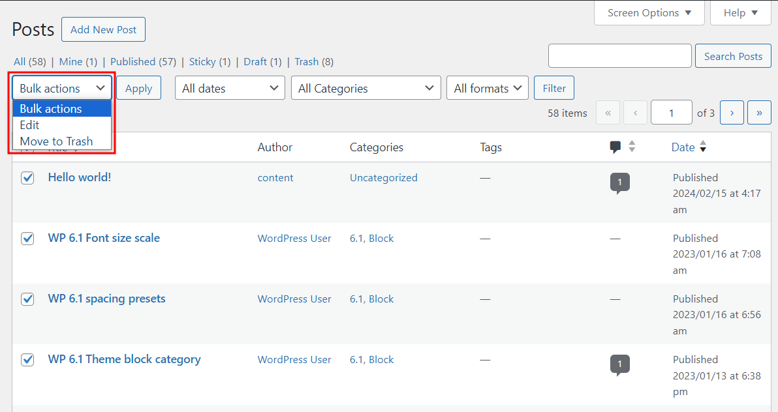The width and height of the screenshot is (778, 412).
Task: Click Add New Post
Action: click(103, 29)
